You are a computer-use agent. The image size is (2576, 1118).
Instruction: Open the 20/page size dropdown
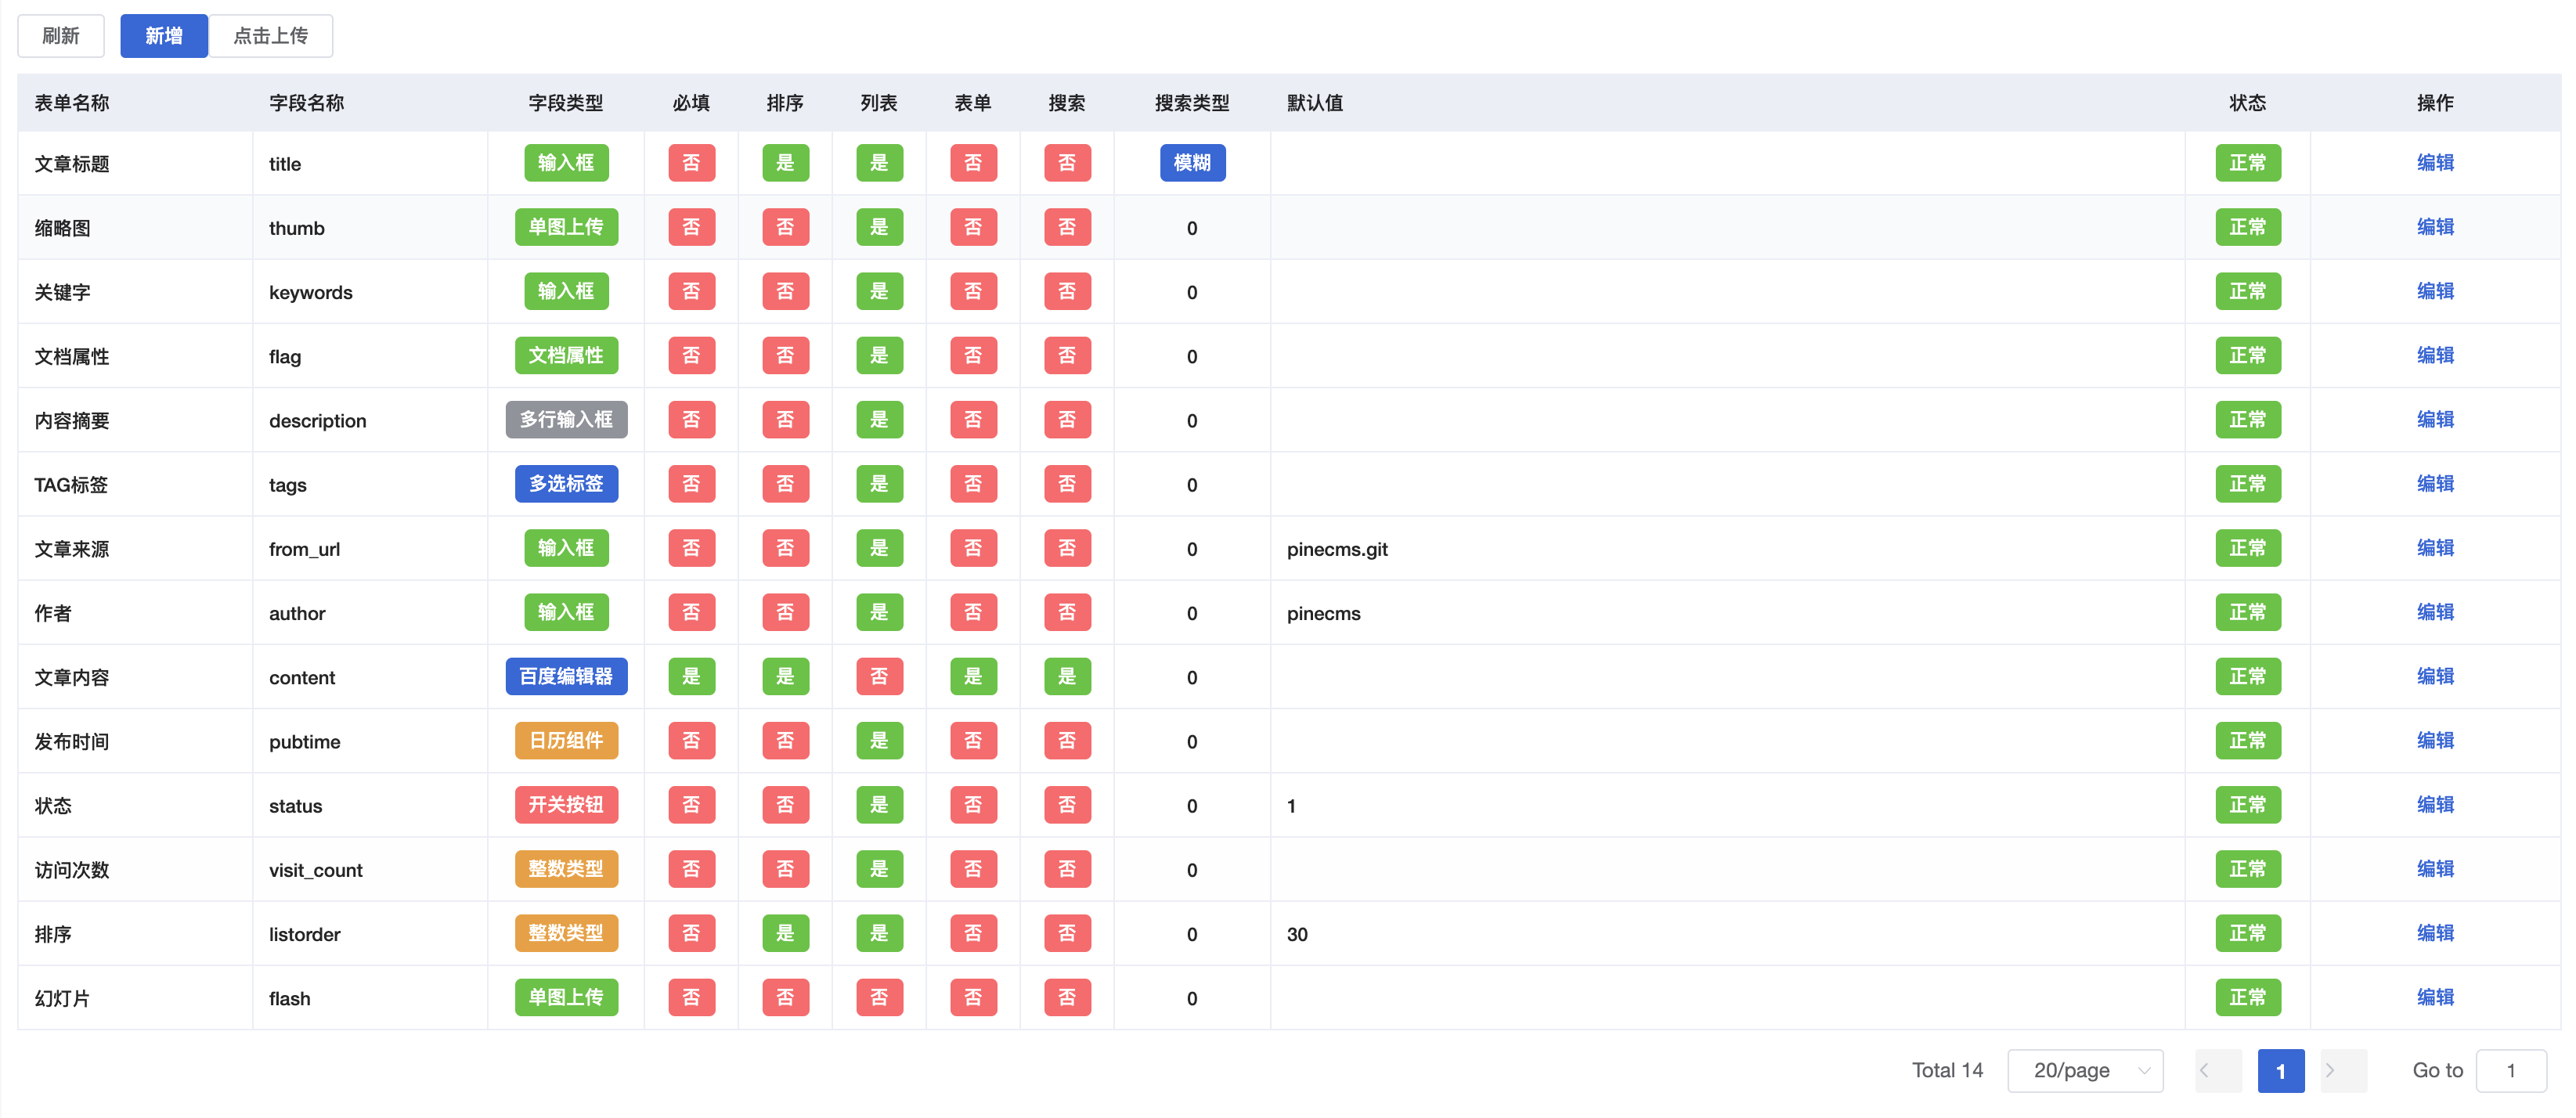pyautogui.click(x=2085, y=1070)
